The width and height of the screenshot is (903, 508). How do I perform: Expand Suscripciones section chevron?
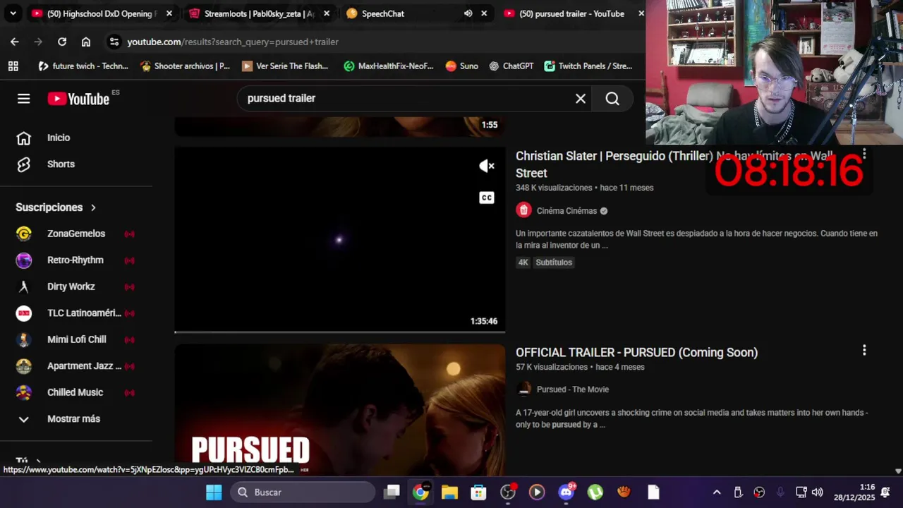pos(93,207)
